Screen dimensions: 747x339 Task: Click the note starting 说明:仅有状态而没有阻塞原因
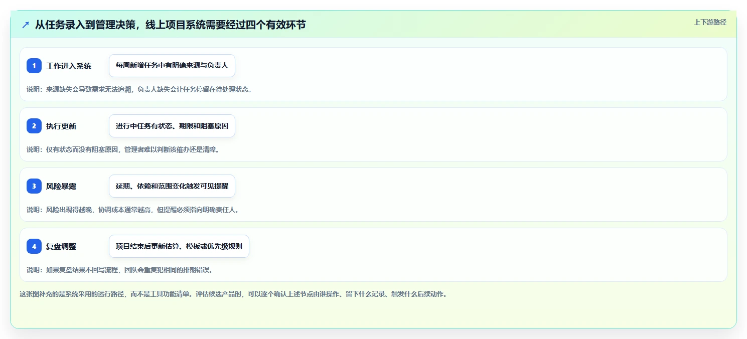pos(123,149)
